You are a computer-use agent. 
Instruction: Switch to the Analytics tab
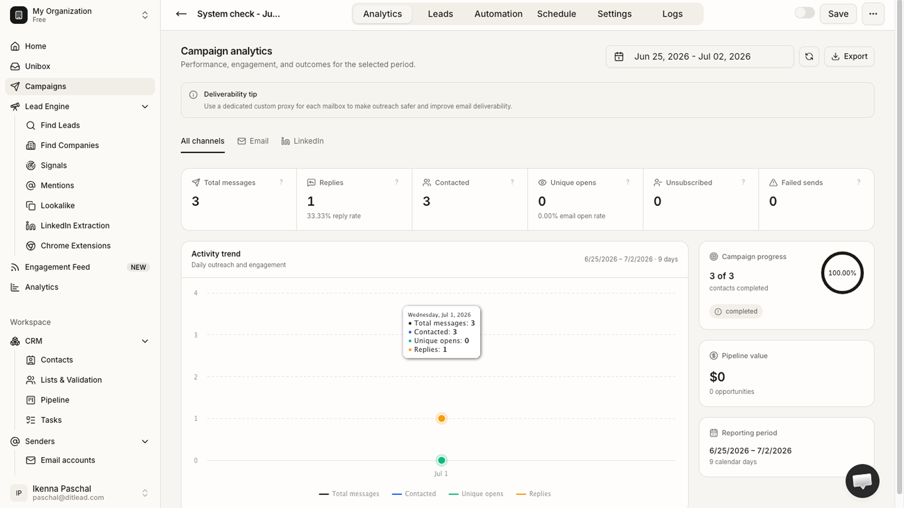(382, 14)
